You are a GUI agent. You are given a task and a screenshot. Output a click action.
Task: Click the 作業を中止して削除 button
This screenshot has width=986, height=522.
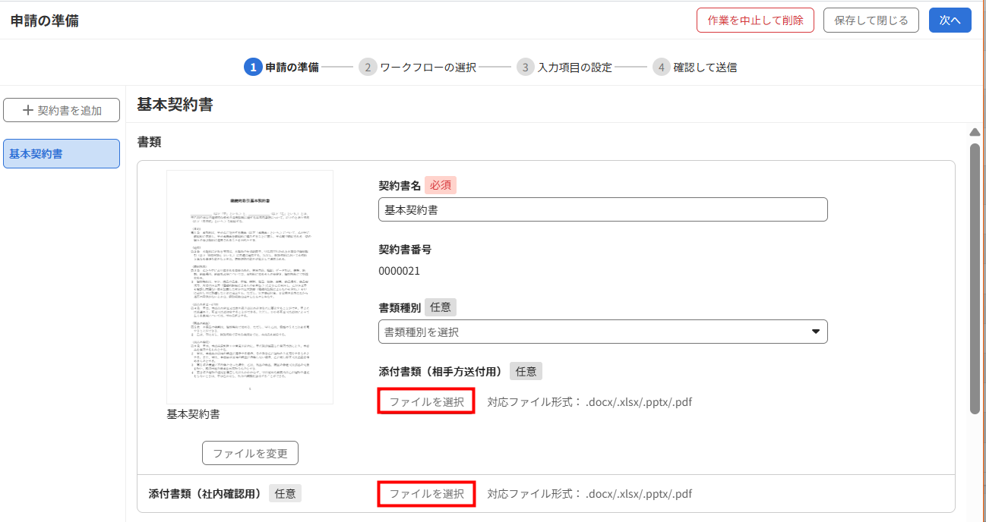[x=755, y=20]
